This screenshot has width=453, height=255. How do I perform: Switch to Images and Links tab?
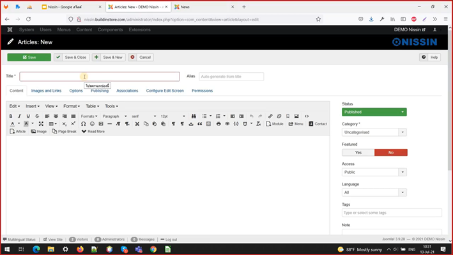[46, 91]
